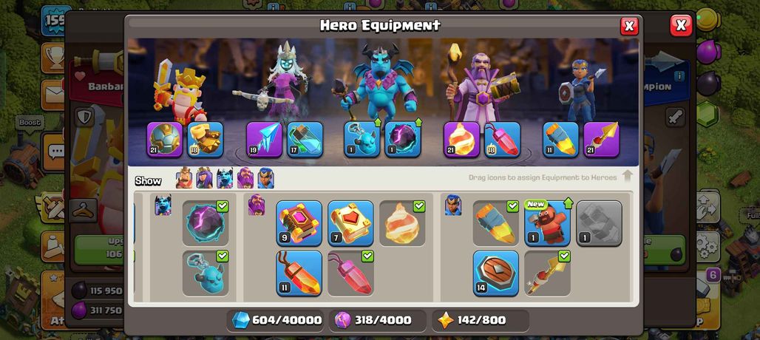Screen dimensions: 760x340
Task: Select Barbarian King's level 21 spiky ball equipment
Action: coord(165,140)
